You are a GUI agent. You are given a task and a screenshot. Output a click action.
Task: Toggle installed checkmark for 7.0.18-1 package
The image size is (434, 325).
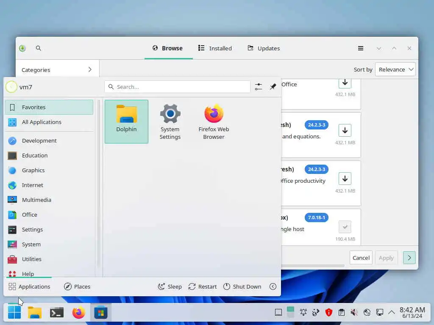[345, 227]
